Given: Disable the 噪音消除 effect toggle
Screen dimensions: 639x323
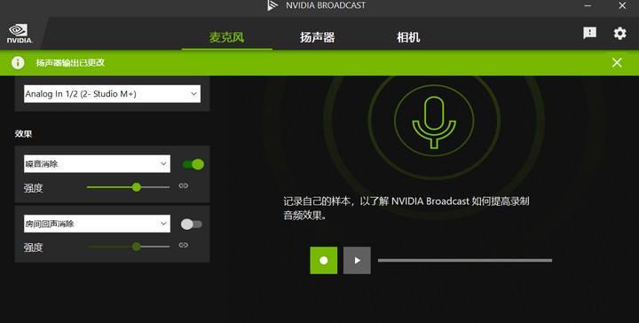Looking at the screenshot, I should (193, 164).
